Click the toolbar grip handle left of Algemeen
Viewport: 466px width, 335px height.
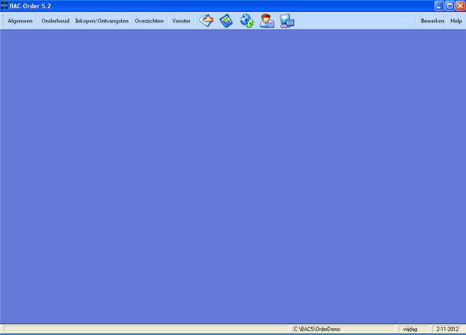[3, 21]
